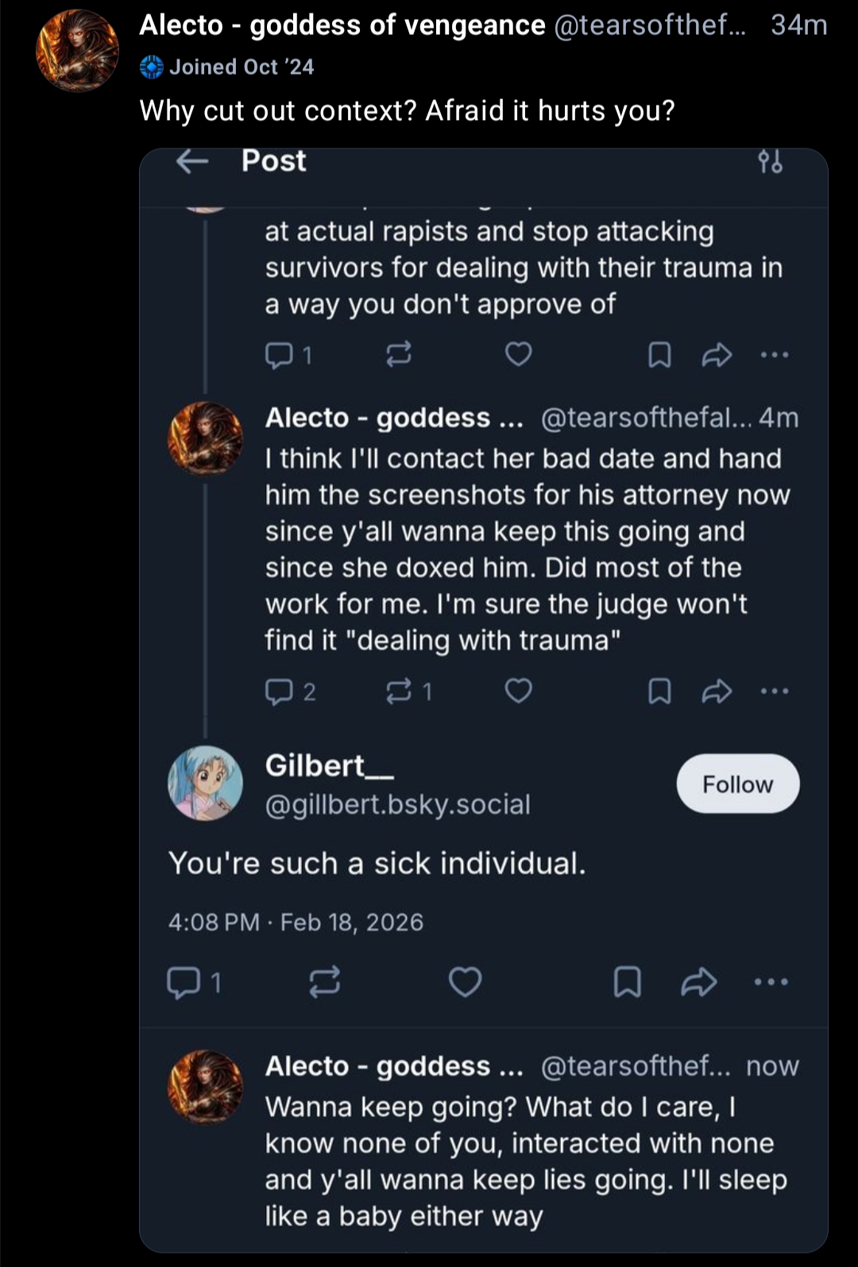This screenshot has width=858, height=1267.
Task: Like the 'contact her bad date' post
Action: pyautogui.click(x=519, y=691)
